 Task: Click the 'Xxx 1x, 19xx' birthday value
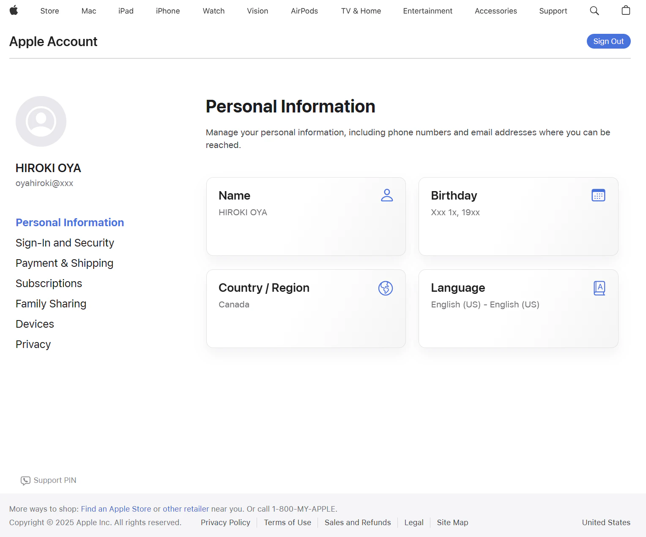(455, 212)
